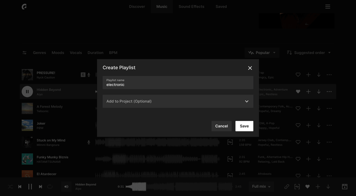Switch to the Sound Effects tab
This screenshot has height=196, width=356.
pos(191,7)
